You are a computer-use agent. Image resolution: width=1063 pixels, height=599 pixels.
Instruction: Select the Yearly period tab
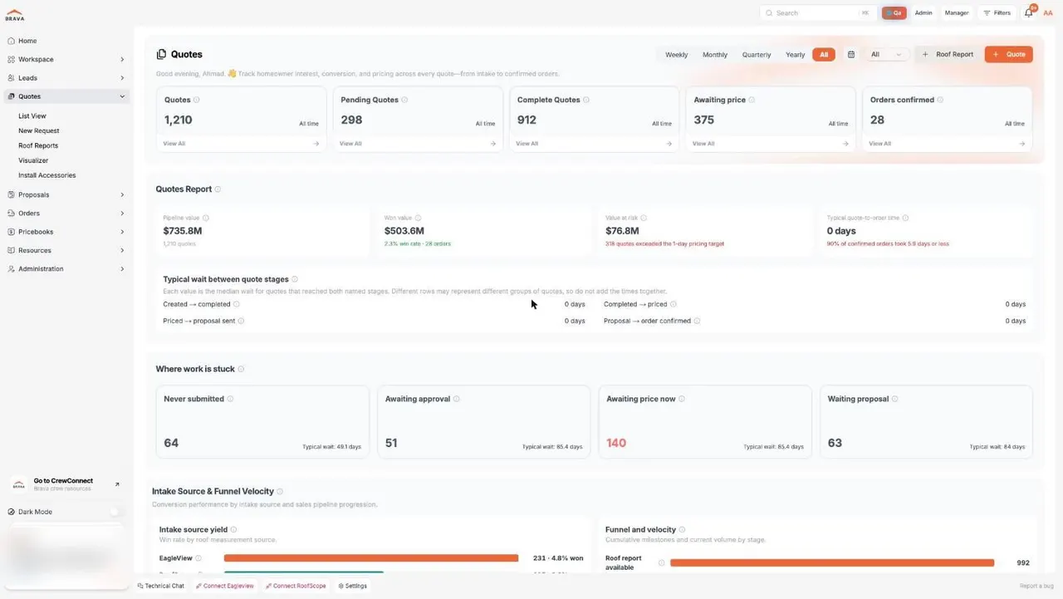coord(796,55)
